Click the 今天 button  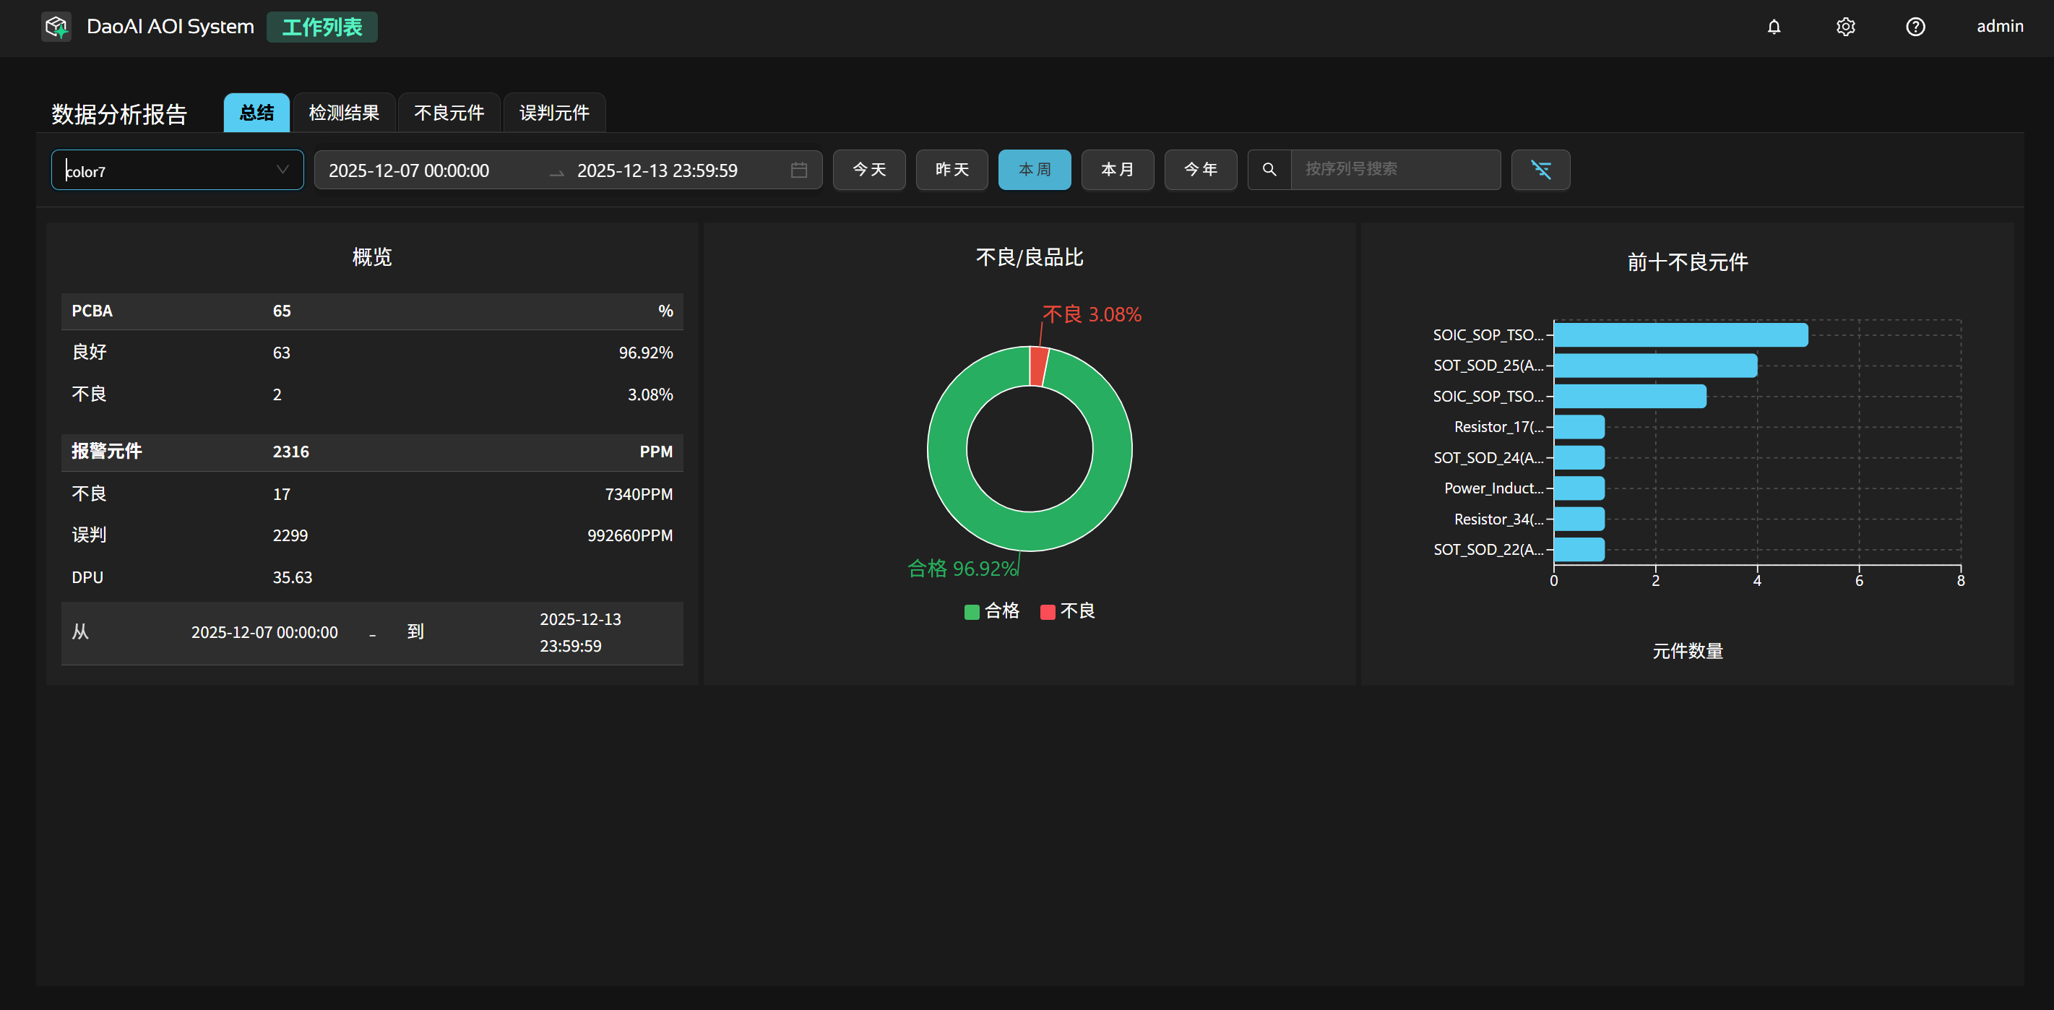868,170
